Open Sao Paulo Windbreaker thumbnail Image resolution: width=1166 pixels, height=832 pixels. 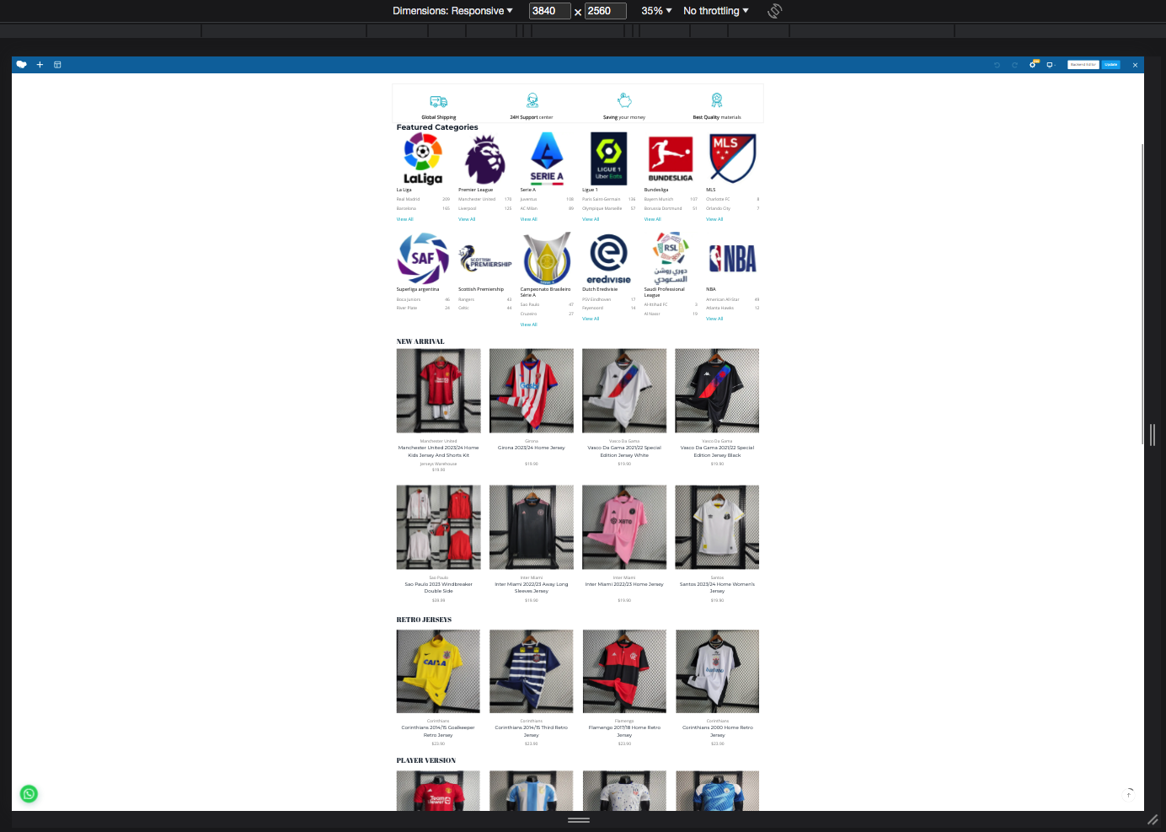(x=439, y=528)
